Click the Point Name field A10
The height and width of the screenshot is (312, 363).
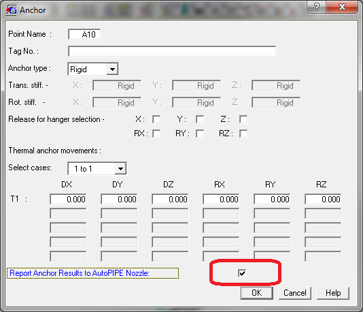click(x=84, y=34)
